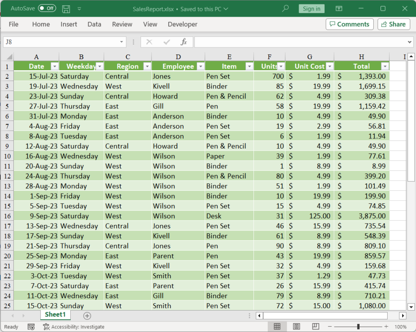
Task: Switch to the Data ribbon tab
Action: click(94, 24)
